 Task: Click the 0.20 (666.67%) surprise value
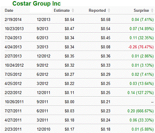141,111
